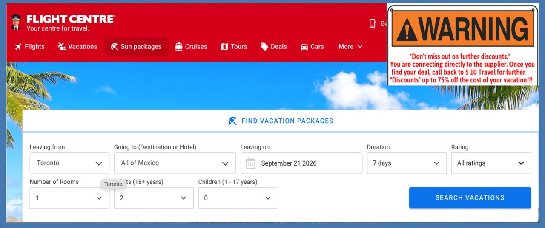Screen dimensions: 545x228
Task: Click the Deals price tag icon
Action: 264,47
